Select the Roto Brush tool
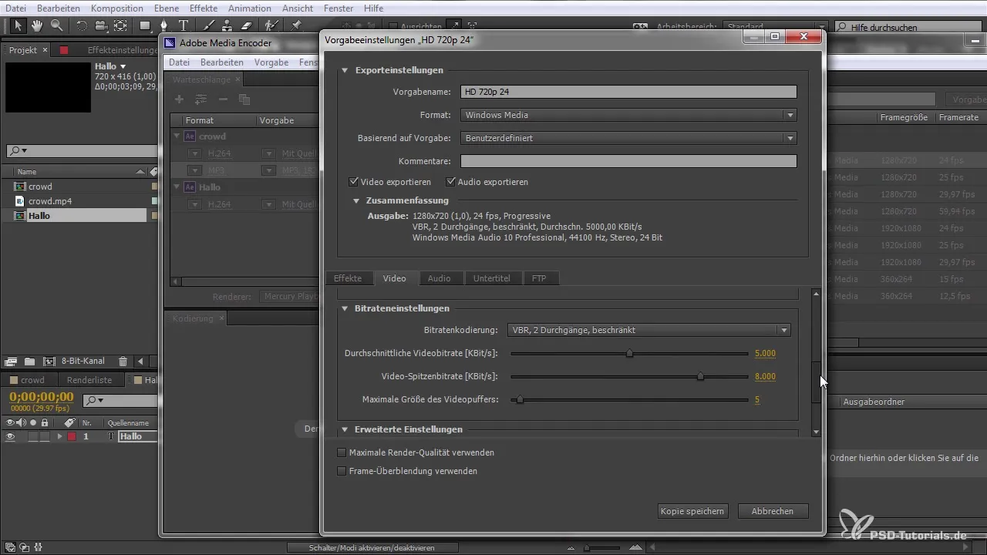 (x=271, y=25)
